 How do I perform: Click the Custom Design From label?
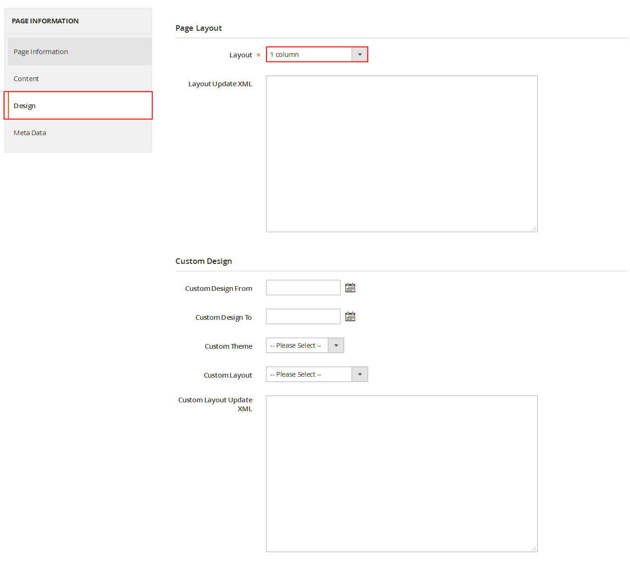pos(219,289)
